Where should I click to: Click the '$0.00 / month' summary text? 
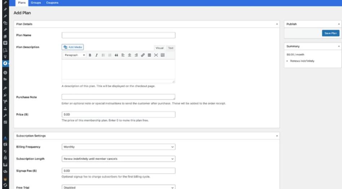295,54
